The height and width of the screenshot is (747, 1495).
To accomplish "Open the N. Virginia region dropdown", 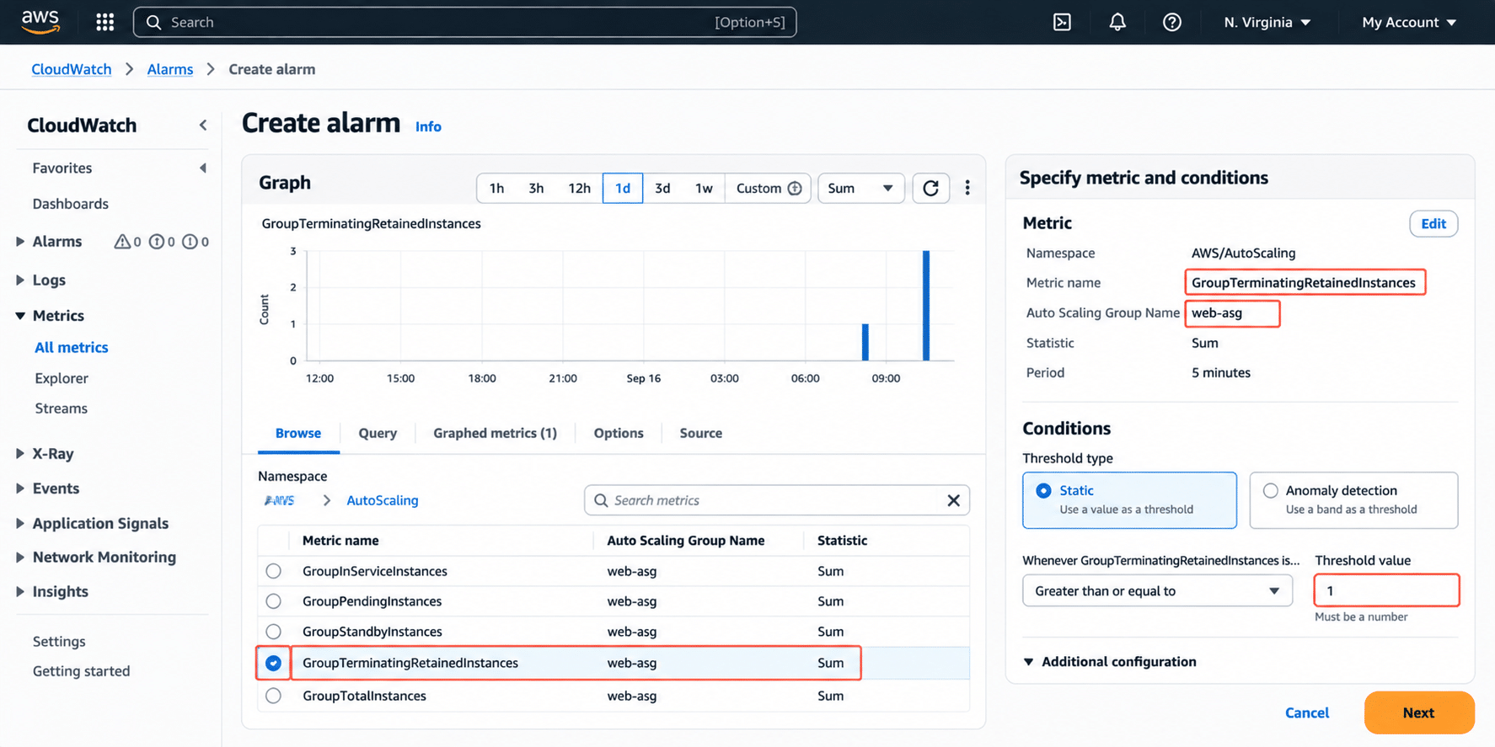I will (x=1267, y=22).
